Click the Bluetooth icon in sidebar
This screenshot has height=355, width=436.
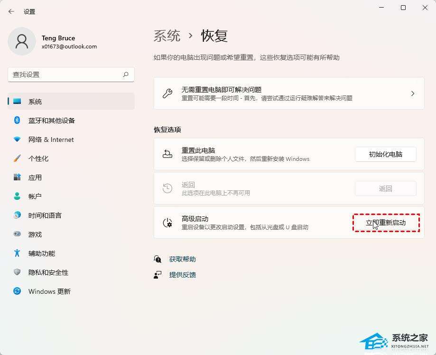[x=17, y=120]
